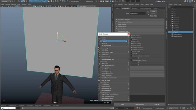Open option box for Create Empty Set

[128, 69]
